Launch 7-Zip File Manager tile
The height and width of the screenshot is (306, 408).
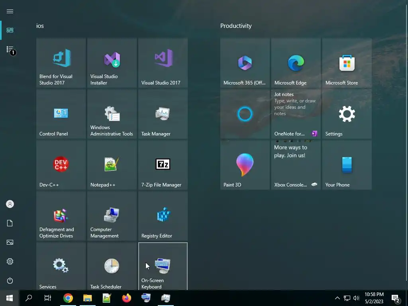click(163, 165)
